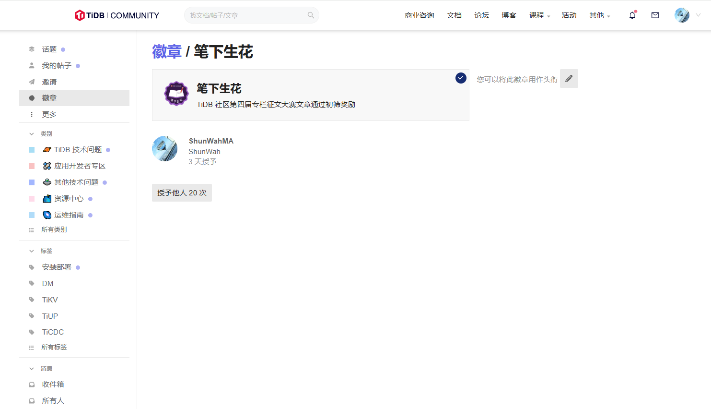711x409 pixels.
Task: Toggle the badge favorite checkmark
Action: click(460, 78)
